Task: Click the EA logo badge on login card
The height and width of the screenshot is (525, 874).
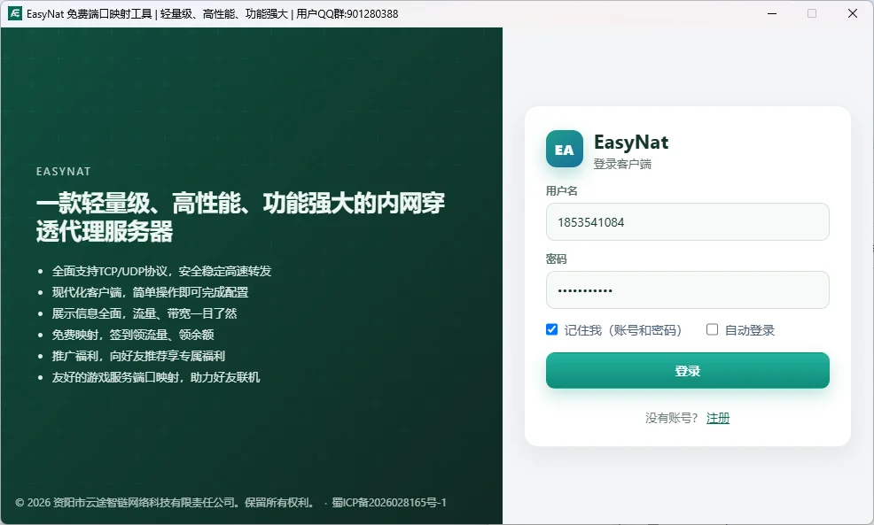Action: 564,150
